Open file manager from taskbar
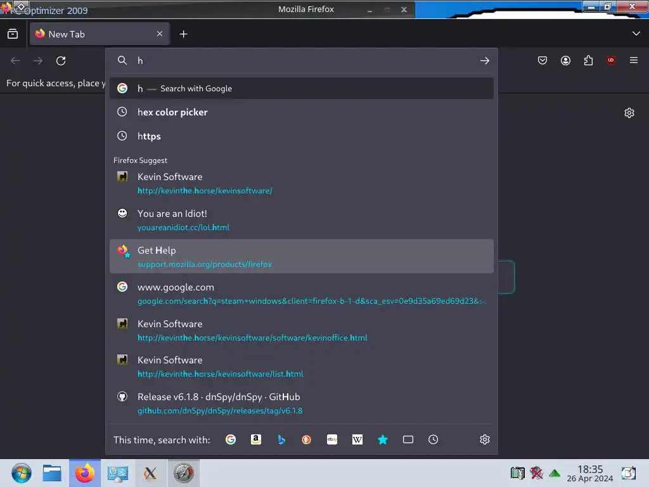649x487 pixels. click(x=52, y=473)
